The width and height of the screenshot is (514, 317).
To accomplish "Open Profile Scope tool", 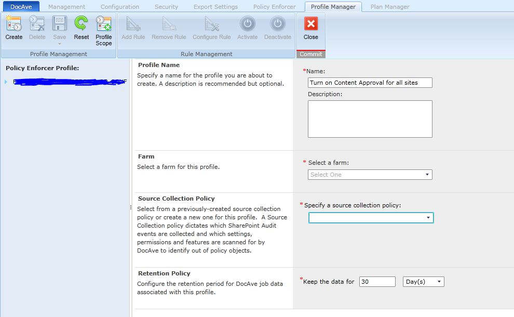I will point(103,24).
